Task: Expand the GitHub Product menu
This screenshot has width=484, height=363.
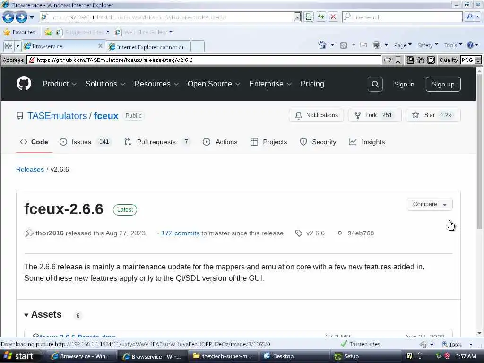Action: tap(60, 84)
